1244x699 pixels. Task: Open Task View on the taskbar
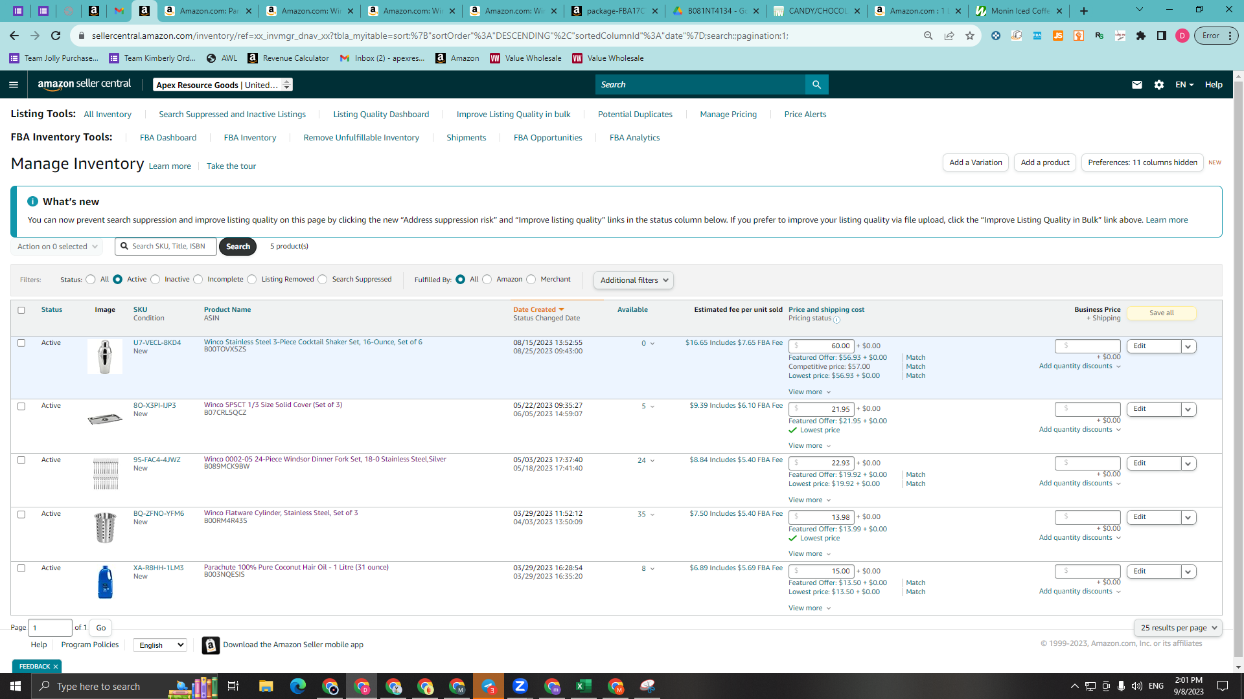pyautogui.click(x=233, y=686)
